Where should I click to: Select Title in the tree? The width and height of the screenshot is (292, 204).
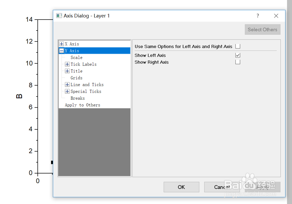point(76,71)
